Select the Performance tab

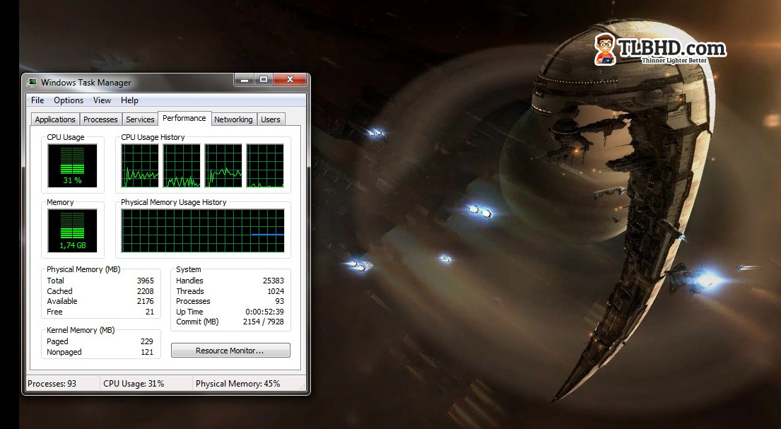[184, 118]
